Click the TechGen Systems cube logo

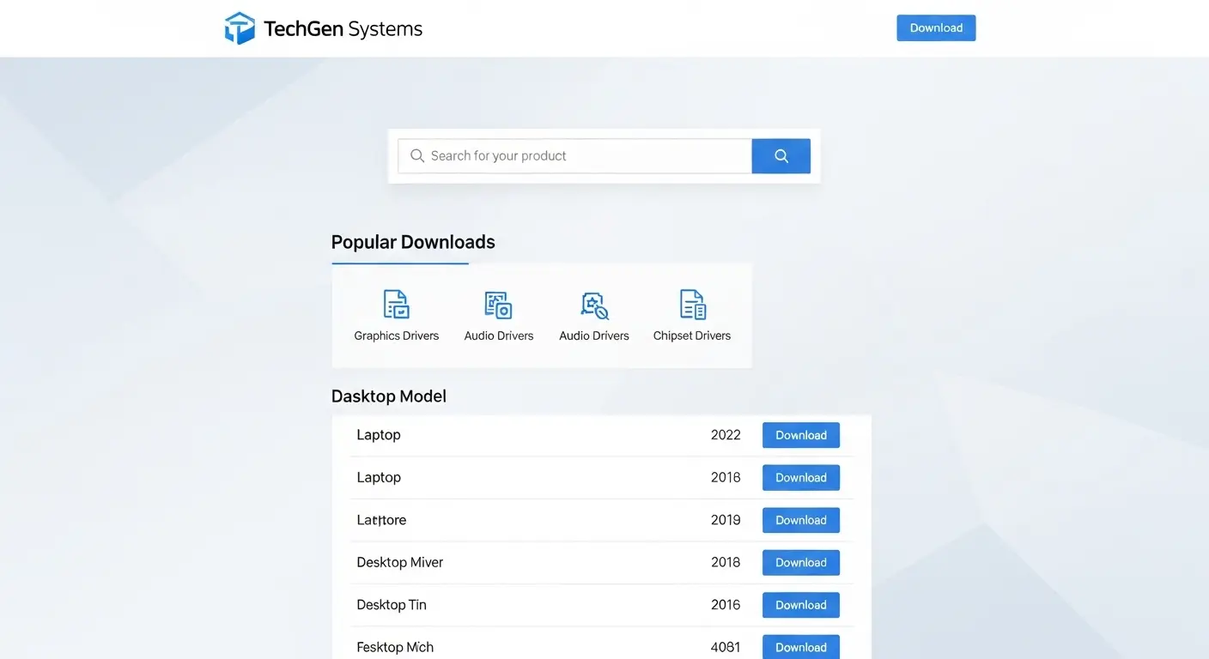pyautogui.click(x=240, y=28)
